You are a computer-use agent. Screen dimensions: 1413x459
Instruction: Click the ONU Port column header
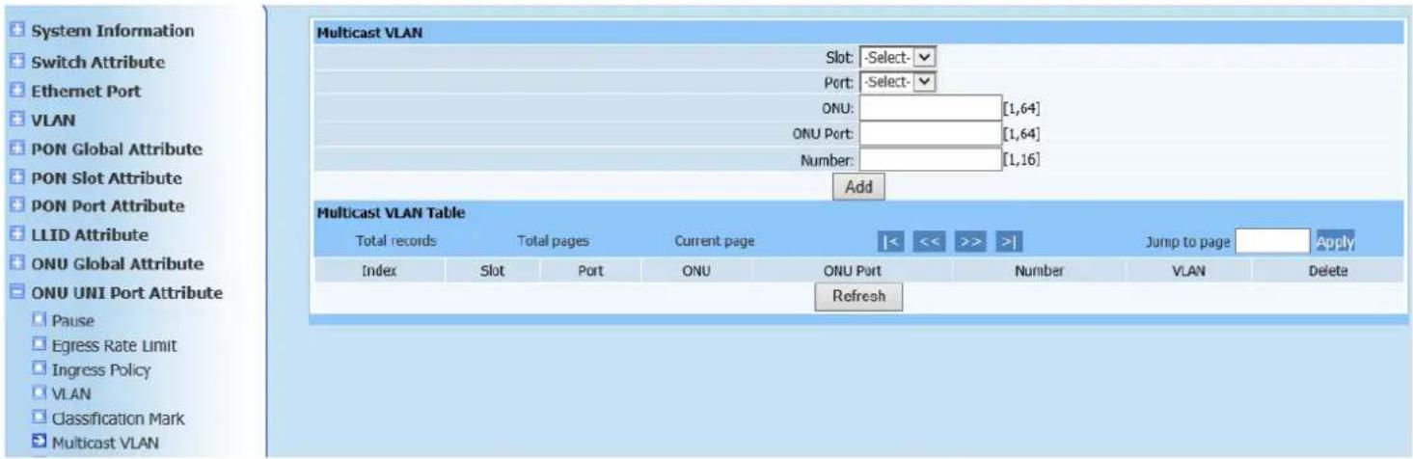(852, 272)
